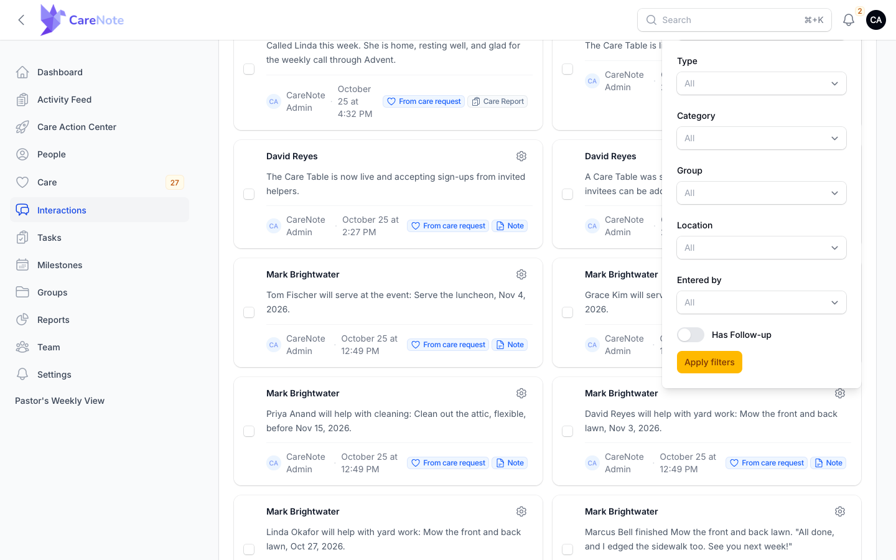Viewport: 896px width, 560px height.
Task: Click From care request tag on Tom Fischer card
Action: click(448, 345)
